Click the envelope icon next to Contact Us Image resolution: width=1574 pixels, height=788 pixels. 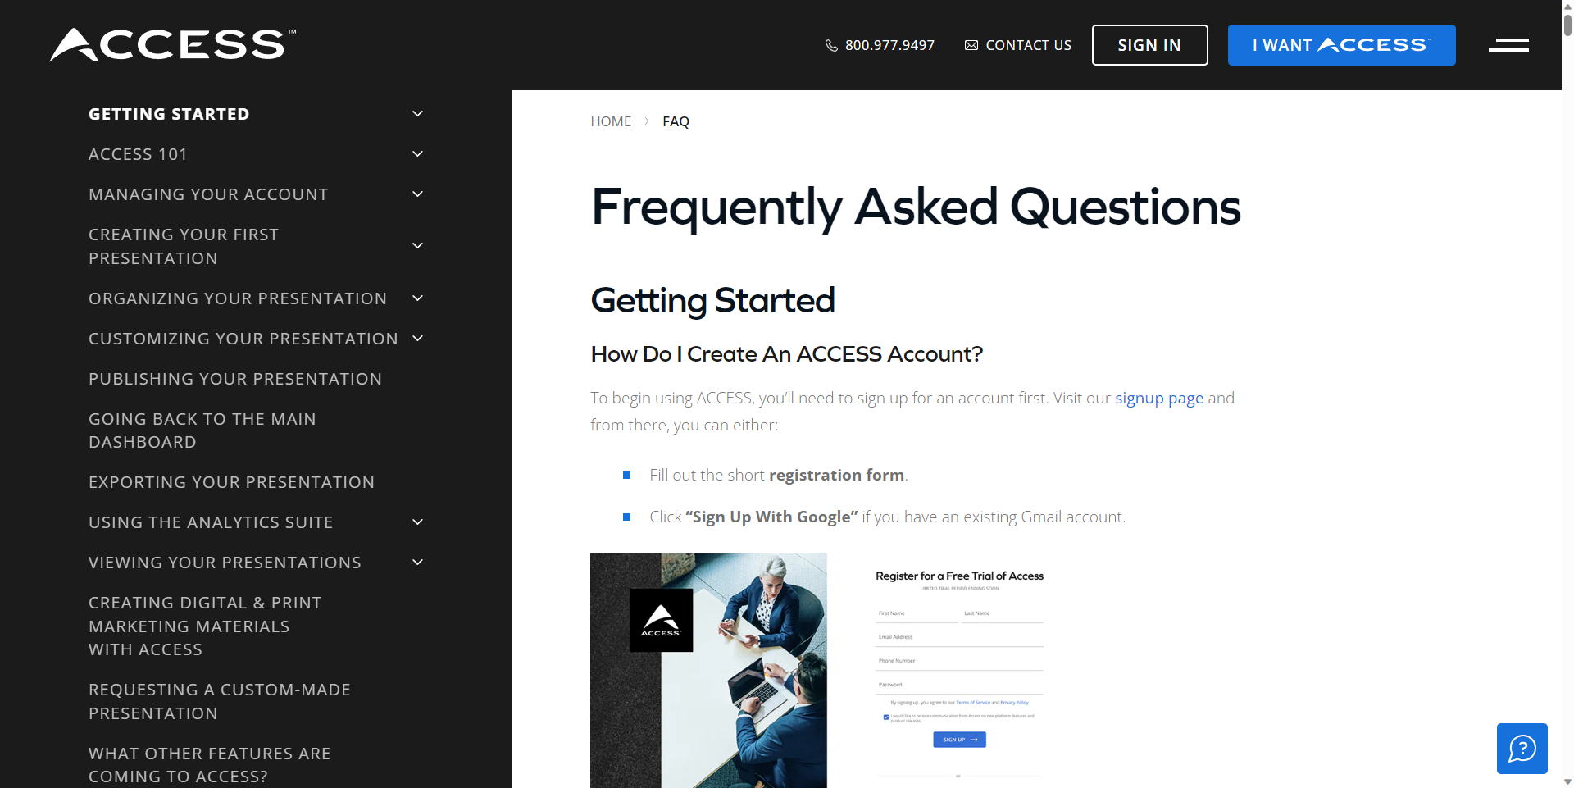pyautogui.click(x=971, y=46)
